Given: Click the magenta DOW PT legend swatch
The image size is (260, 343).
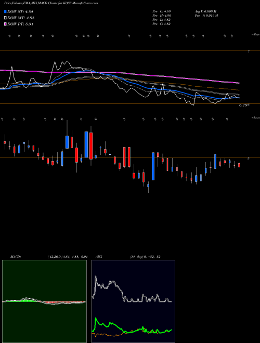Looking at the screenshot, I should click(5, 24).
